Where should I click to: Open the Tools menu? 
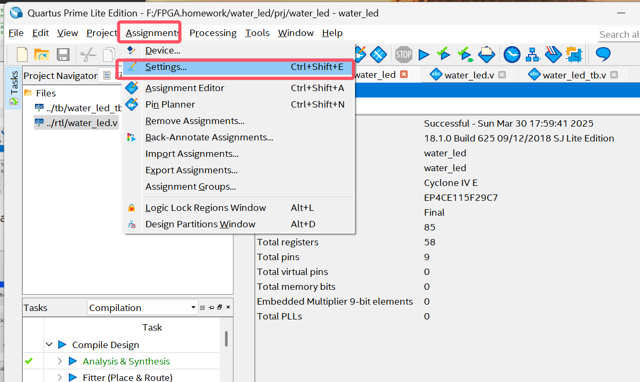click(257, 33)
